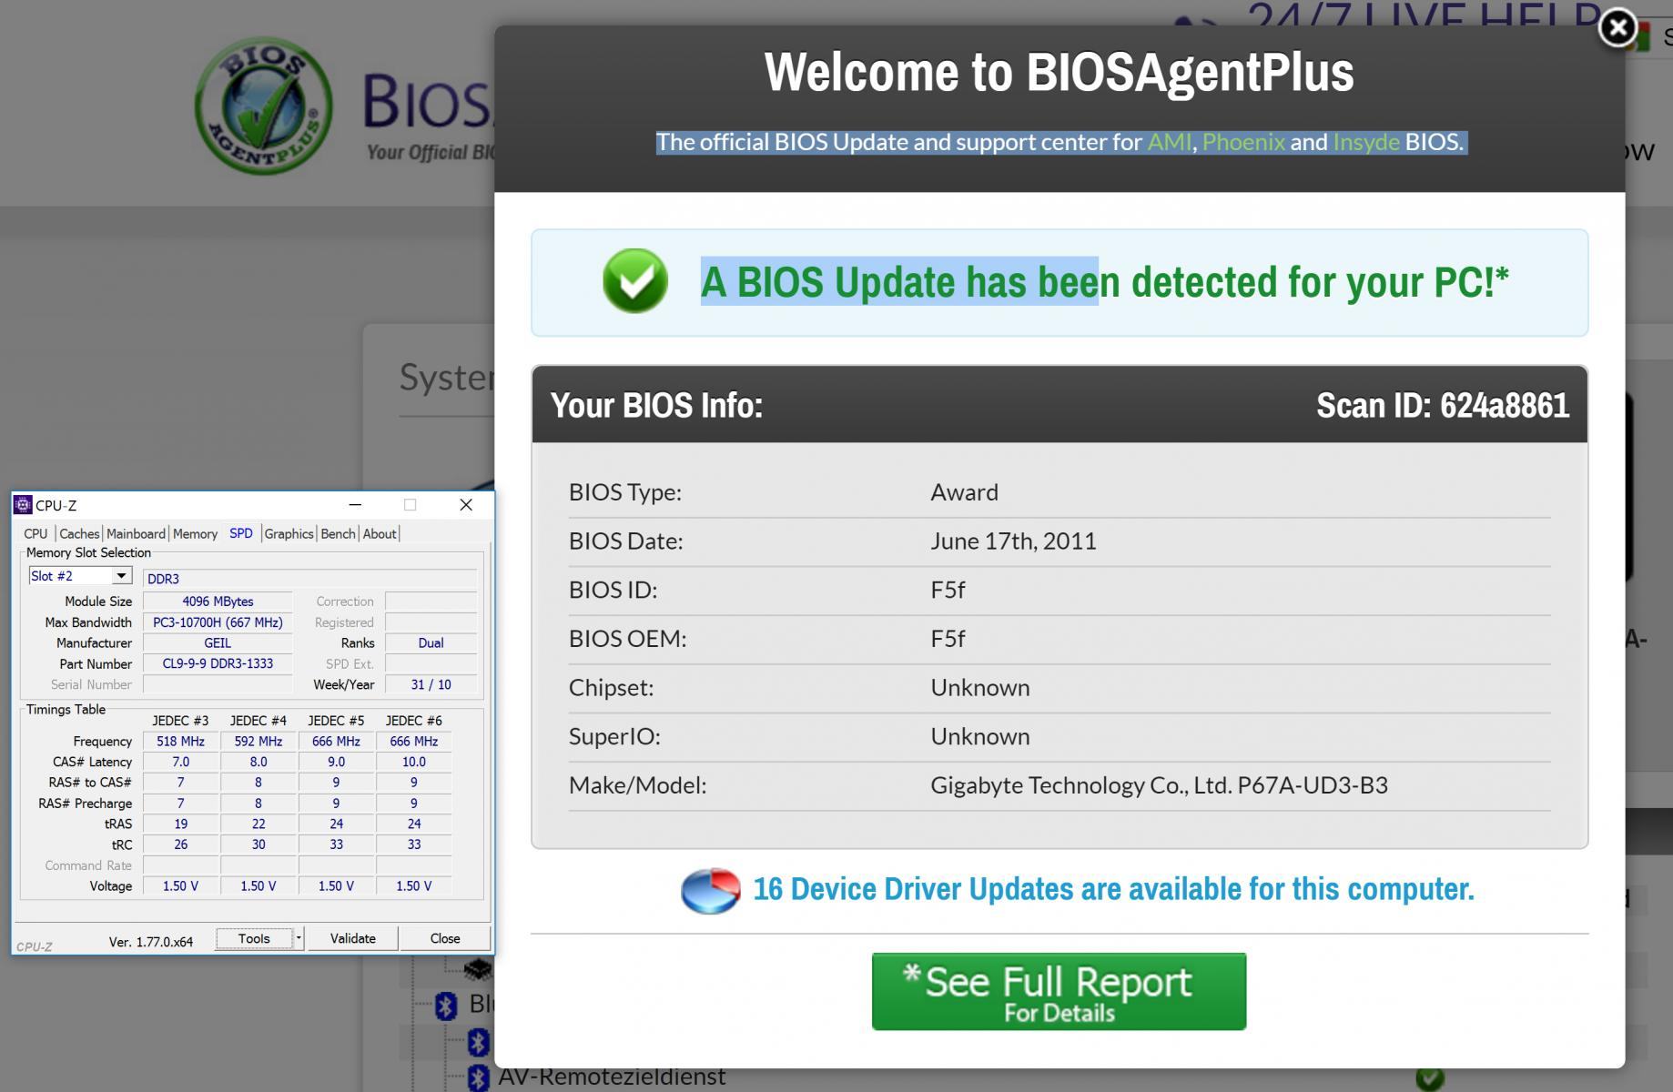Image resolution: width=1673 pixels, height=1092 pixels.
Task: Select the AV-Remotezieldienst tree entry
Action: 612,1077
